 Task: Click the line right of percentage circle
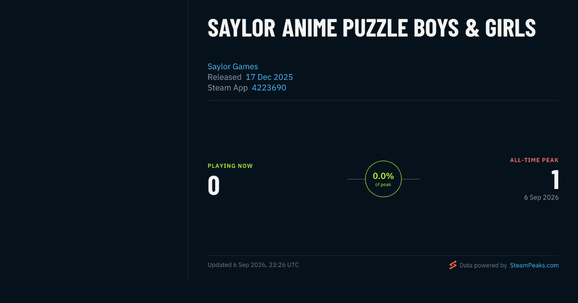pos(410,179)
